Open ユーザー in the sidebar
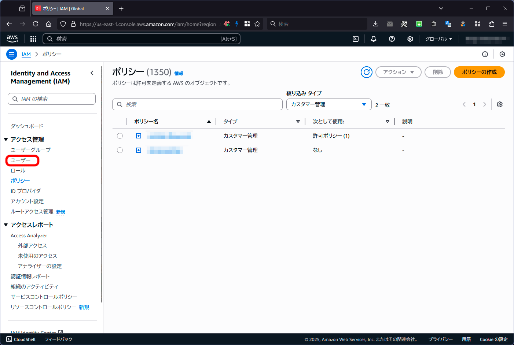The height and width of the screenshot is (345, 514). click(x=21, y=160)
